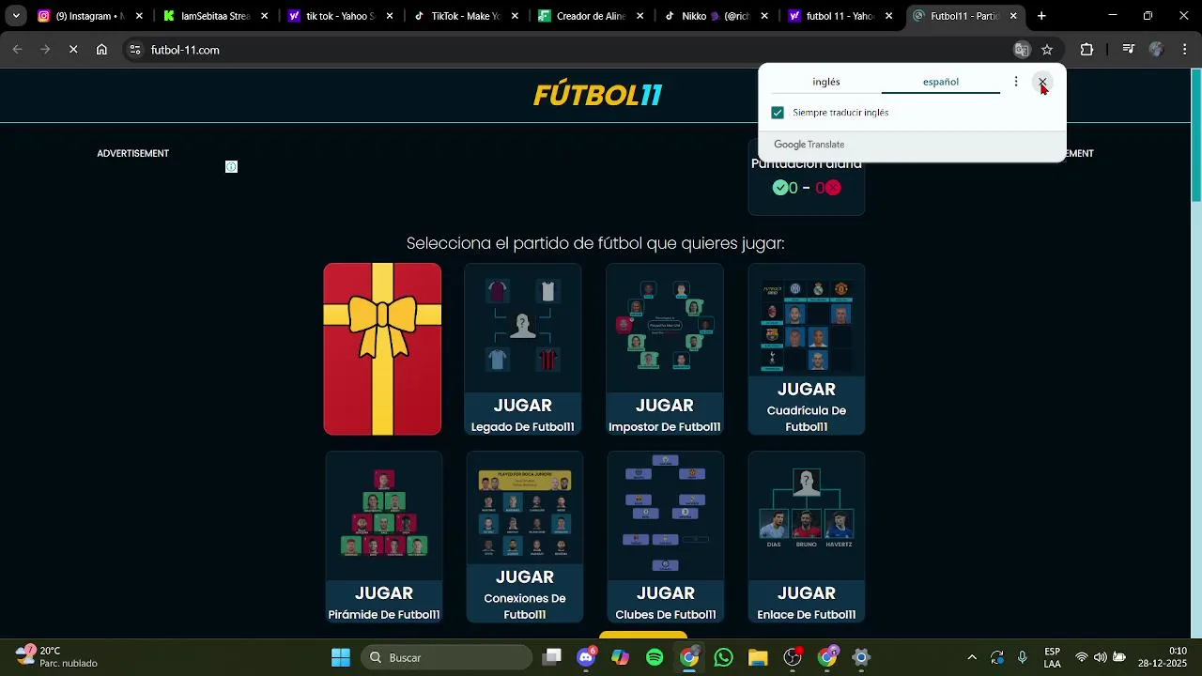Open the weather widget 20°C
The height and width of the screenshot is (676, 1202).
(x=58, y=657)
